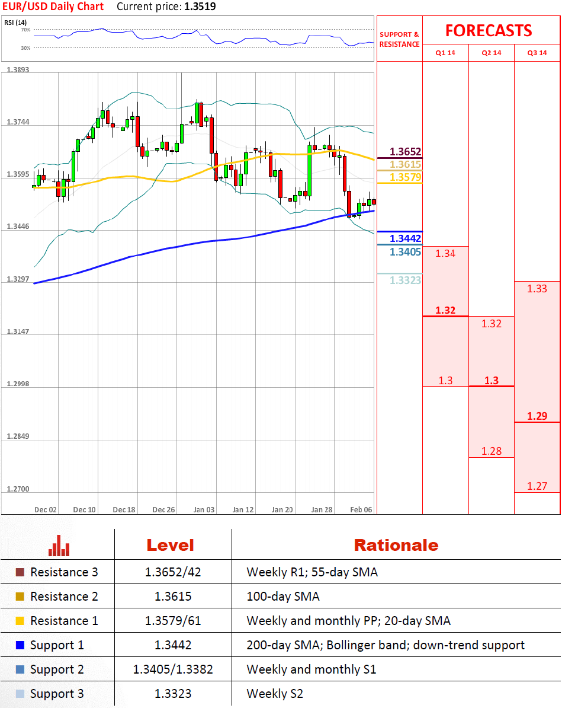Click the 1.2700 price axis label
The image size is (562, 708).
(x=18, y=489)
